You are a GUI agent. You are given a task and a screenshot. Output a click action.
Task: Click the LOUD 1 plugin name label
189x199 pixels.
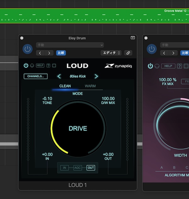(77, 185)
